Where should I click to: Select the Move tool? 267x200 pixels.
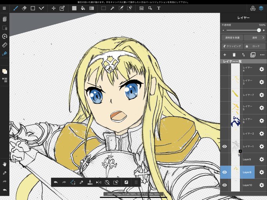point(54,8)
